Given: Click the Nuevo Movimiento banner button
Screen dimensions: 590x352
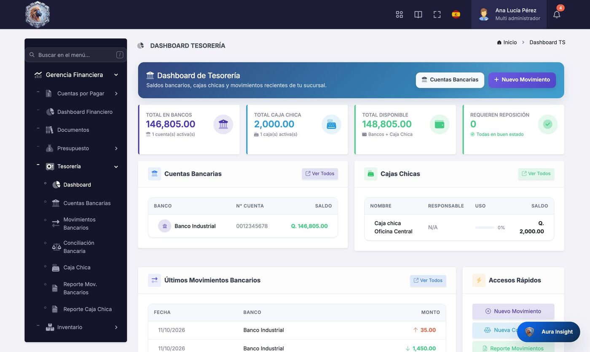Looking at the screenshot, I should pos(522,80).
